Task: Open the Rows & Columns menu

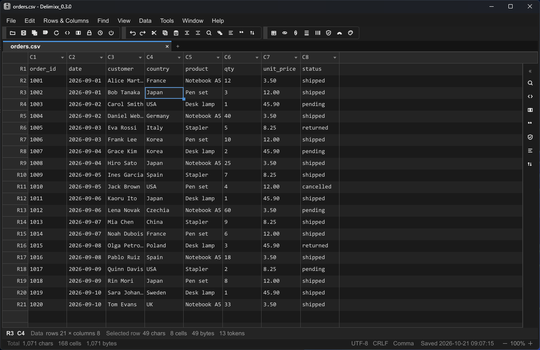Action: click(x=66, y=21)
